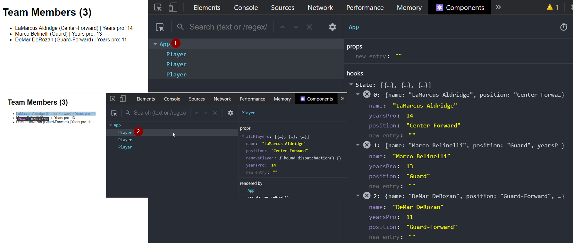Click the suspend stopwatch icon for App
The width and height of the screenshot is (573, 243).
pyautogui.click(x=564, y=27)
